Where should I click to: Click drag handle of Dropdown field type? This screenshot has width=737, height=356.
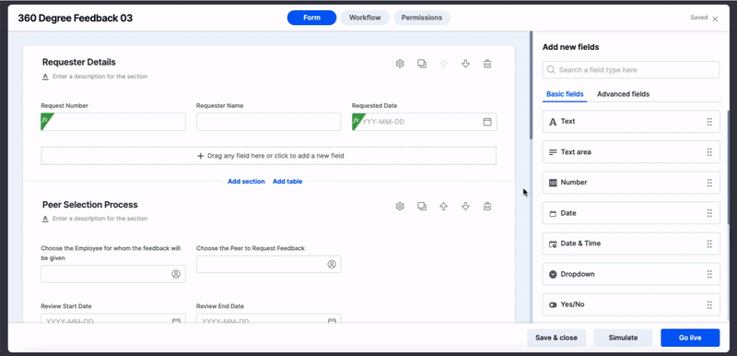point(709,274)
